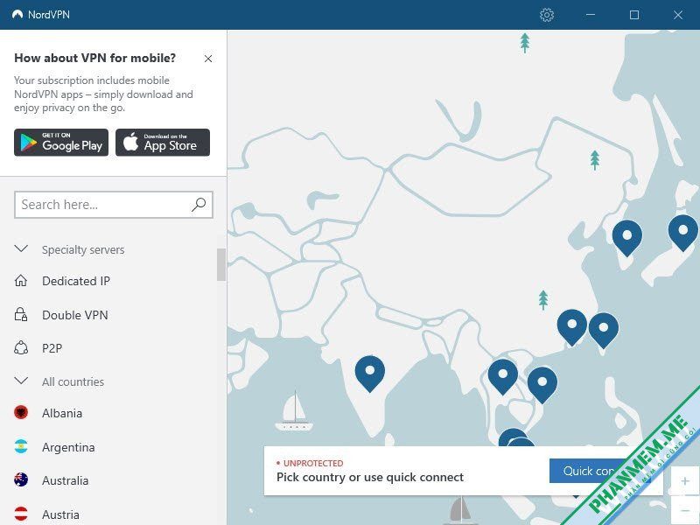700x525 pixels.
Task: Click the Albania flag icon
Action: (21, 412)
